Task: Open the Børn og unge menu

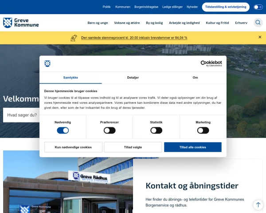Action: pos(98,23)
